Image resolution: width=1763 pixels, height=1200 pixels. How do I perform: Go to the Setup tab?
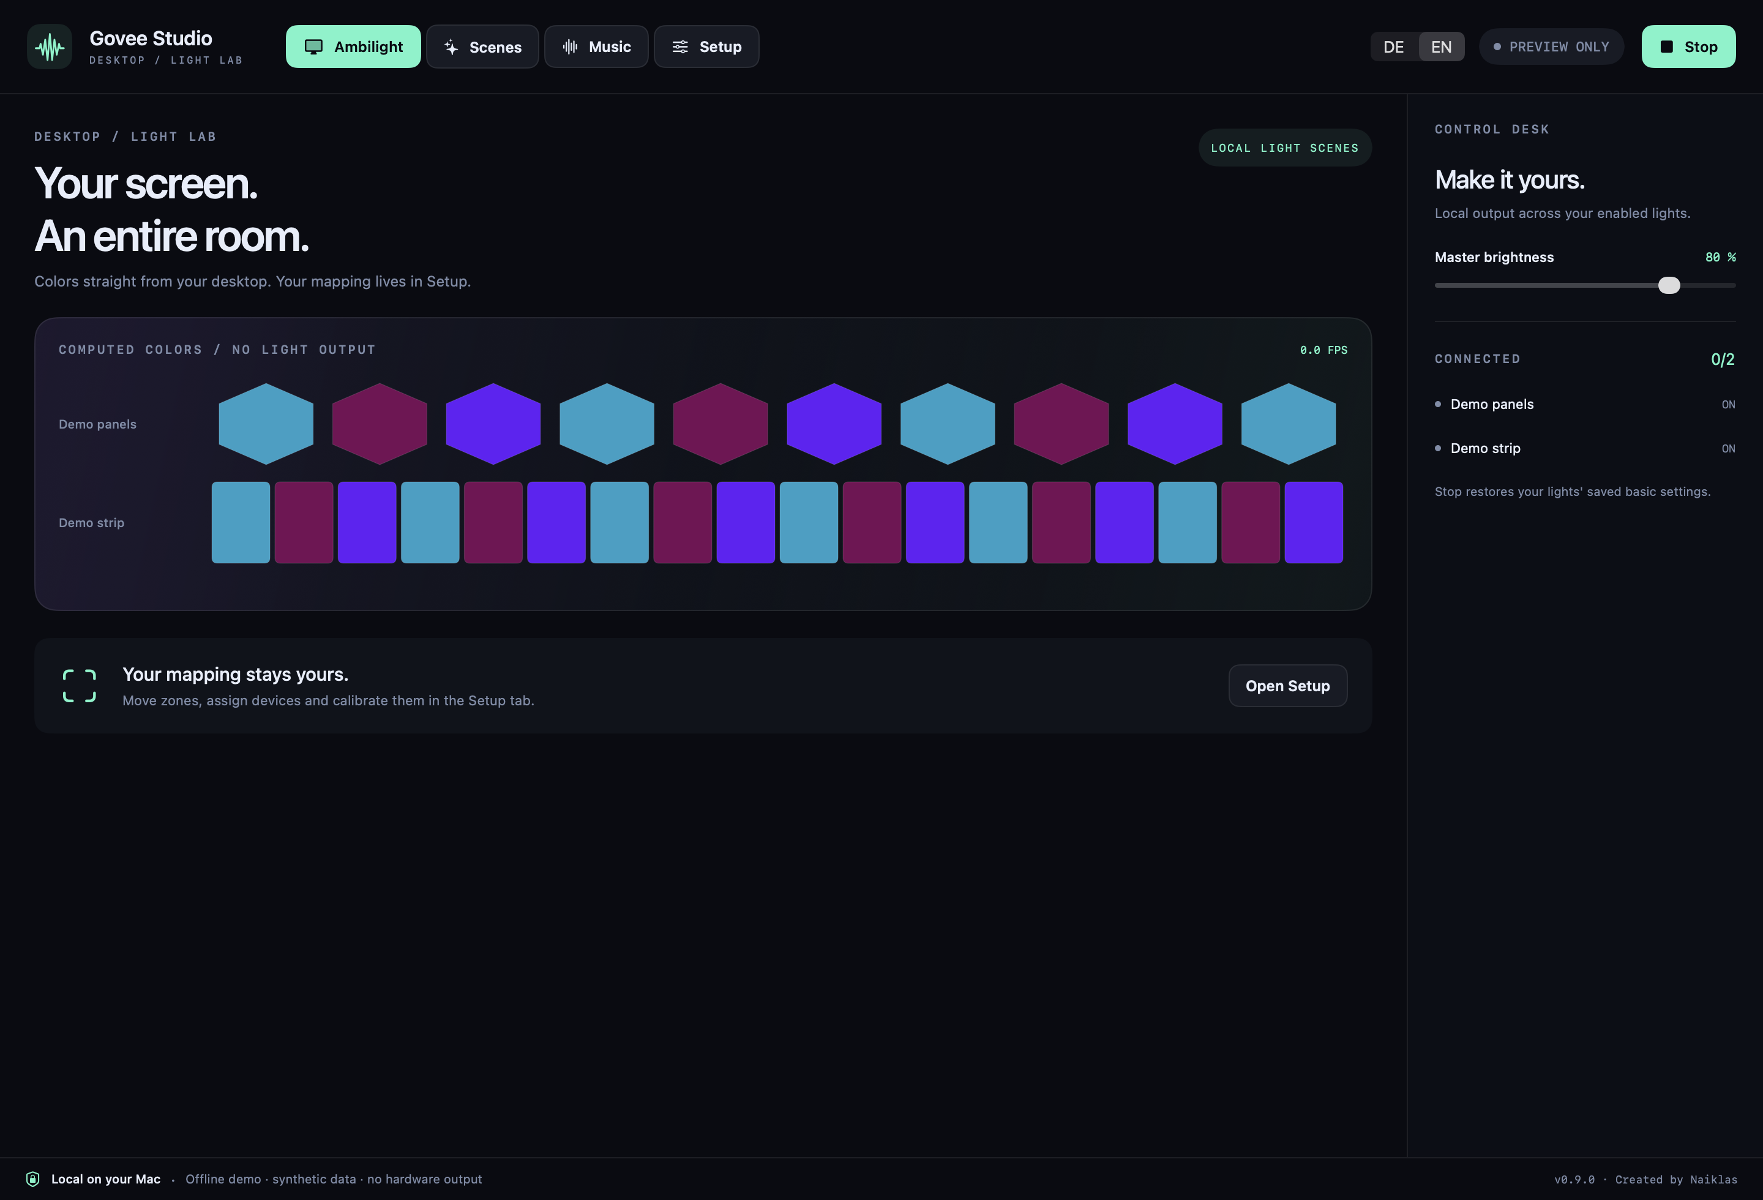tap(706, 47)
